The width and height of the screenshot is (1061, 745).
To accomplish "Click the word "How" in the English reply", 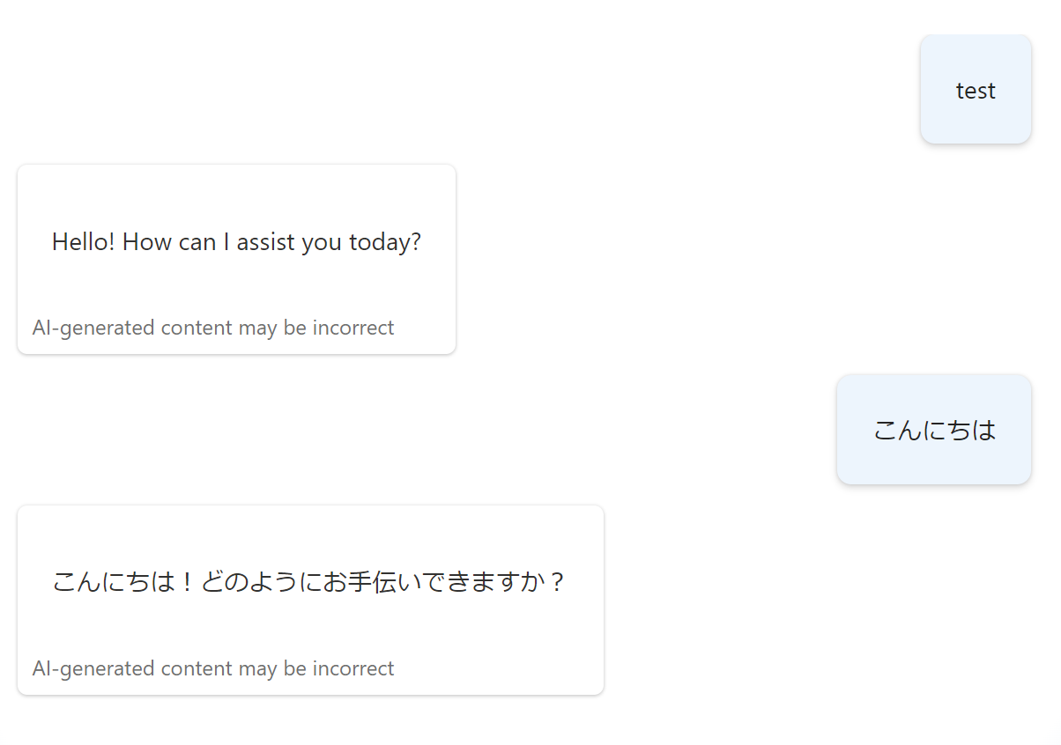I will pyautogui.click(x=147, y=242).
